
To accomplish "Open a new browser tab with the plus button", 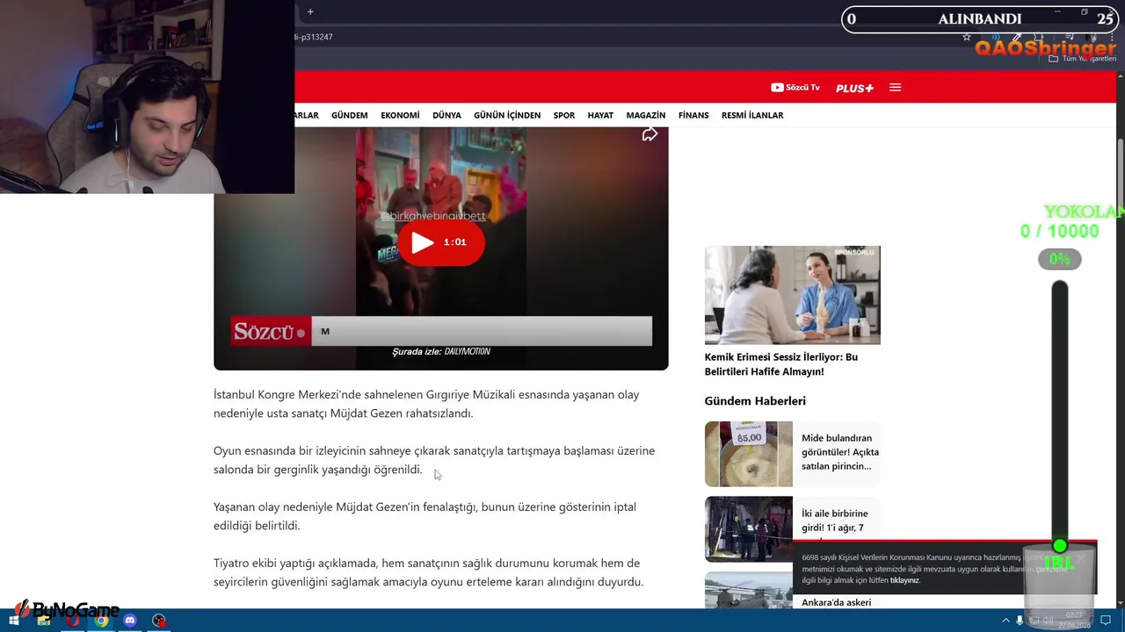I will pos(310,11).
